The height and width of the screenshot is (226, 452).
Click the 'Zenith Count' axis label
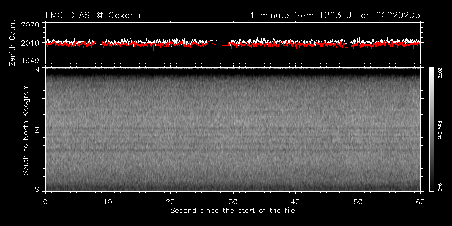pos(12,43)
